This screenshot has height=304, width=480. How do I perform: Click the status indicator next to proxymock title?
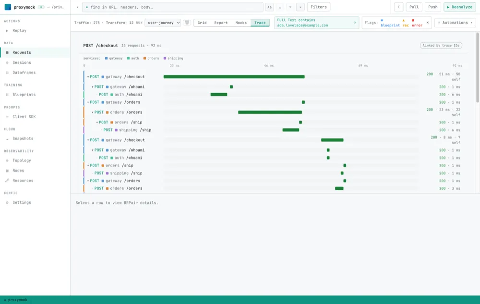pos(41,7)
